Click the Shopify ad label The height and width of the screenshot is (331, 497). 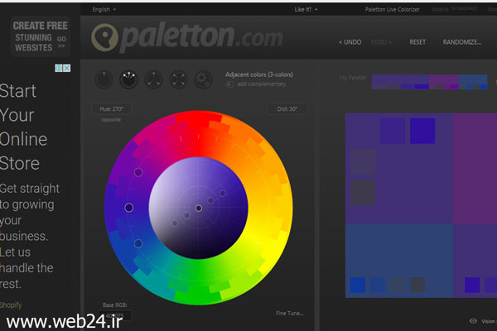point(11,305)
